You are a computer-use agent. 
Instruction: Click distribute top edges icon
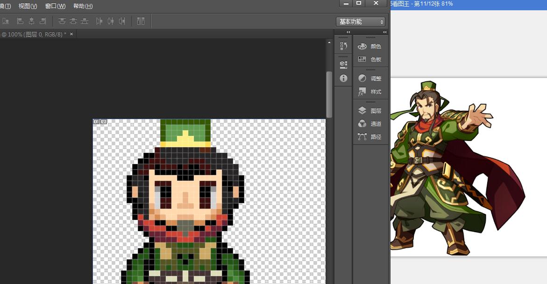click(62, 21)
